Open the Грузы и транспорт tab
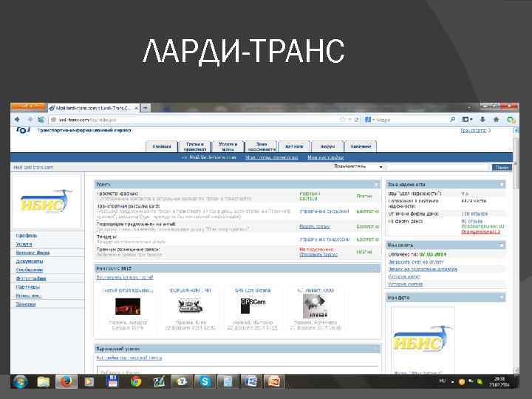This screenshot has width=532, height=399. pyautogui.click(x=195, y=146)
